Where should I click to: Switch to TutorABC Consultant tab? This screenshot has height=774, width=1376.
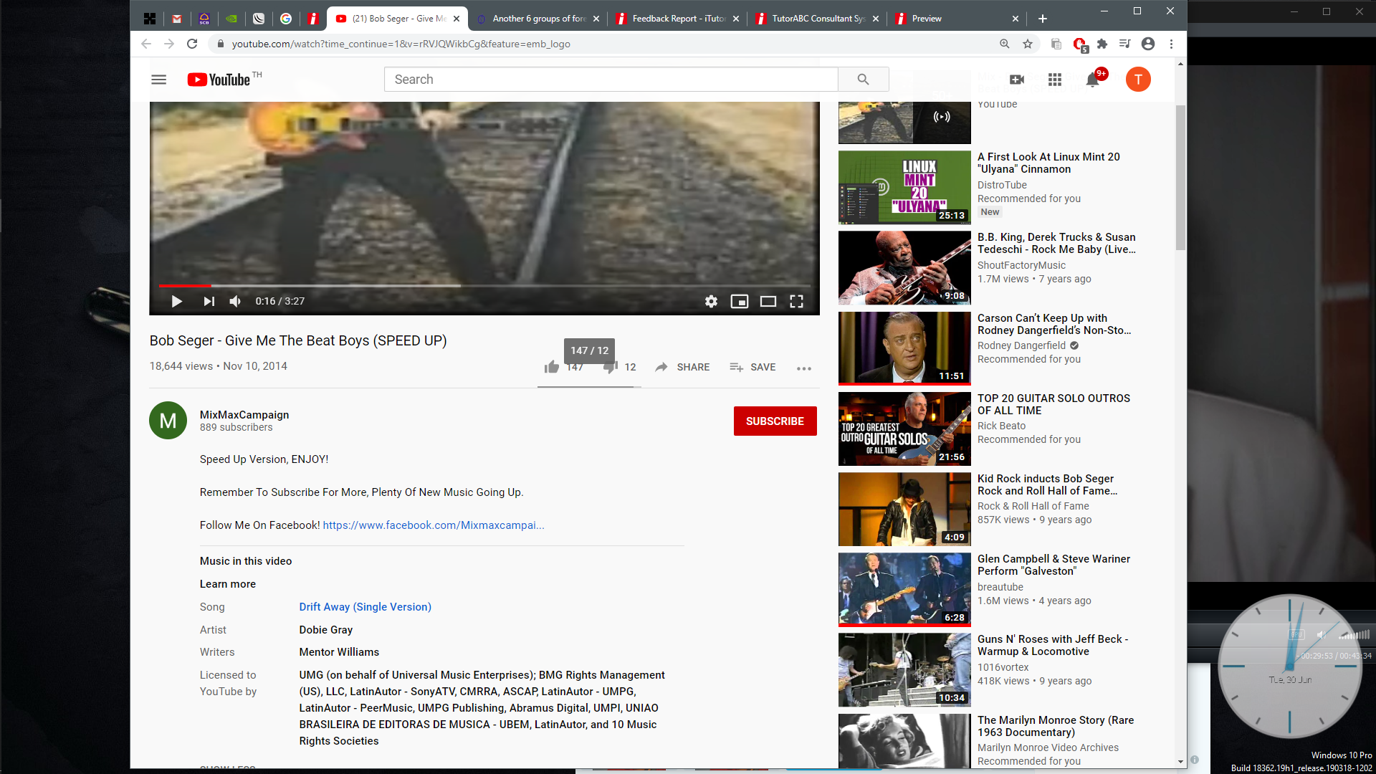coord(817,19)
